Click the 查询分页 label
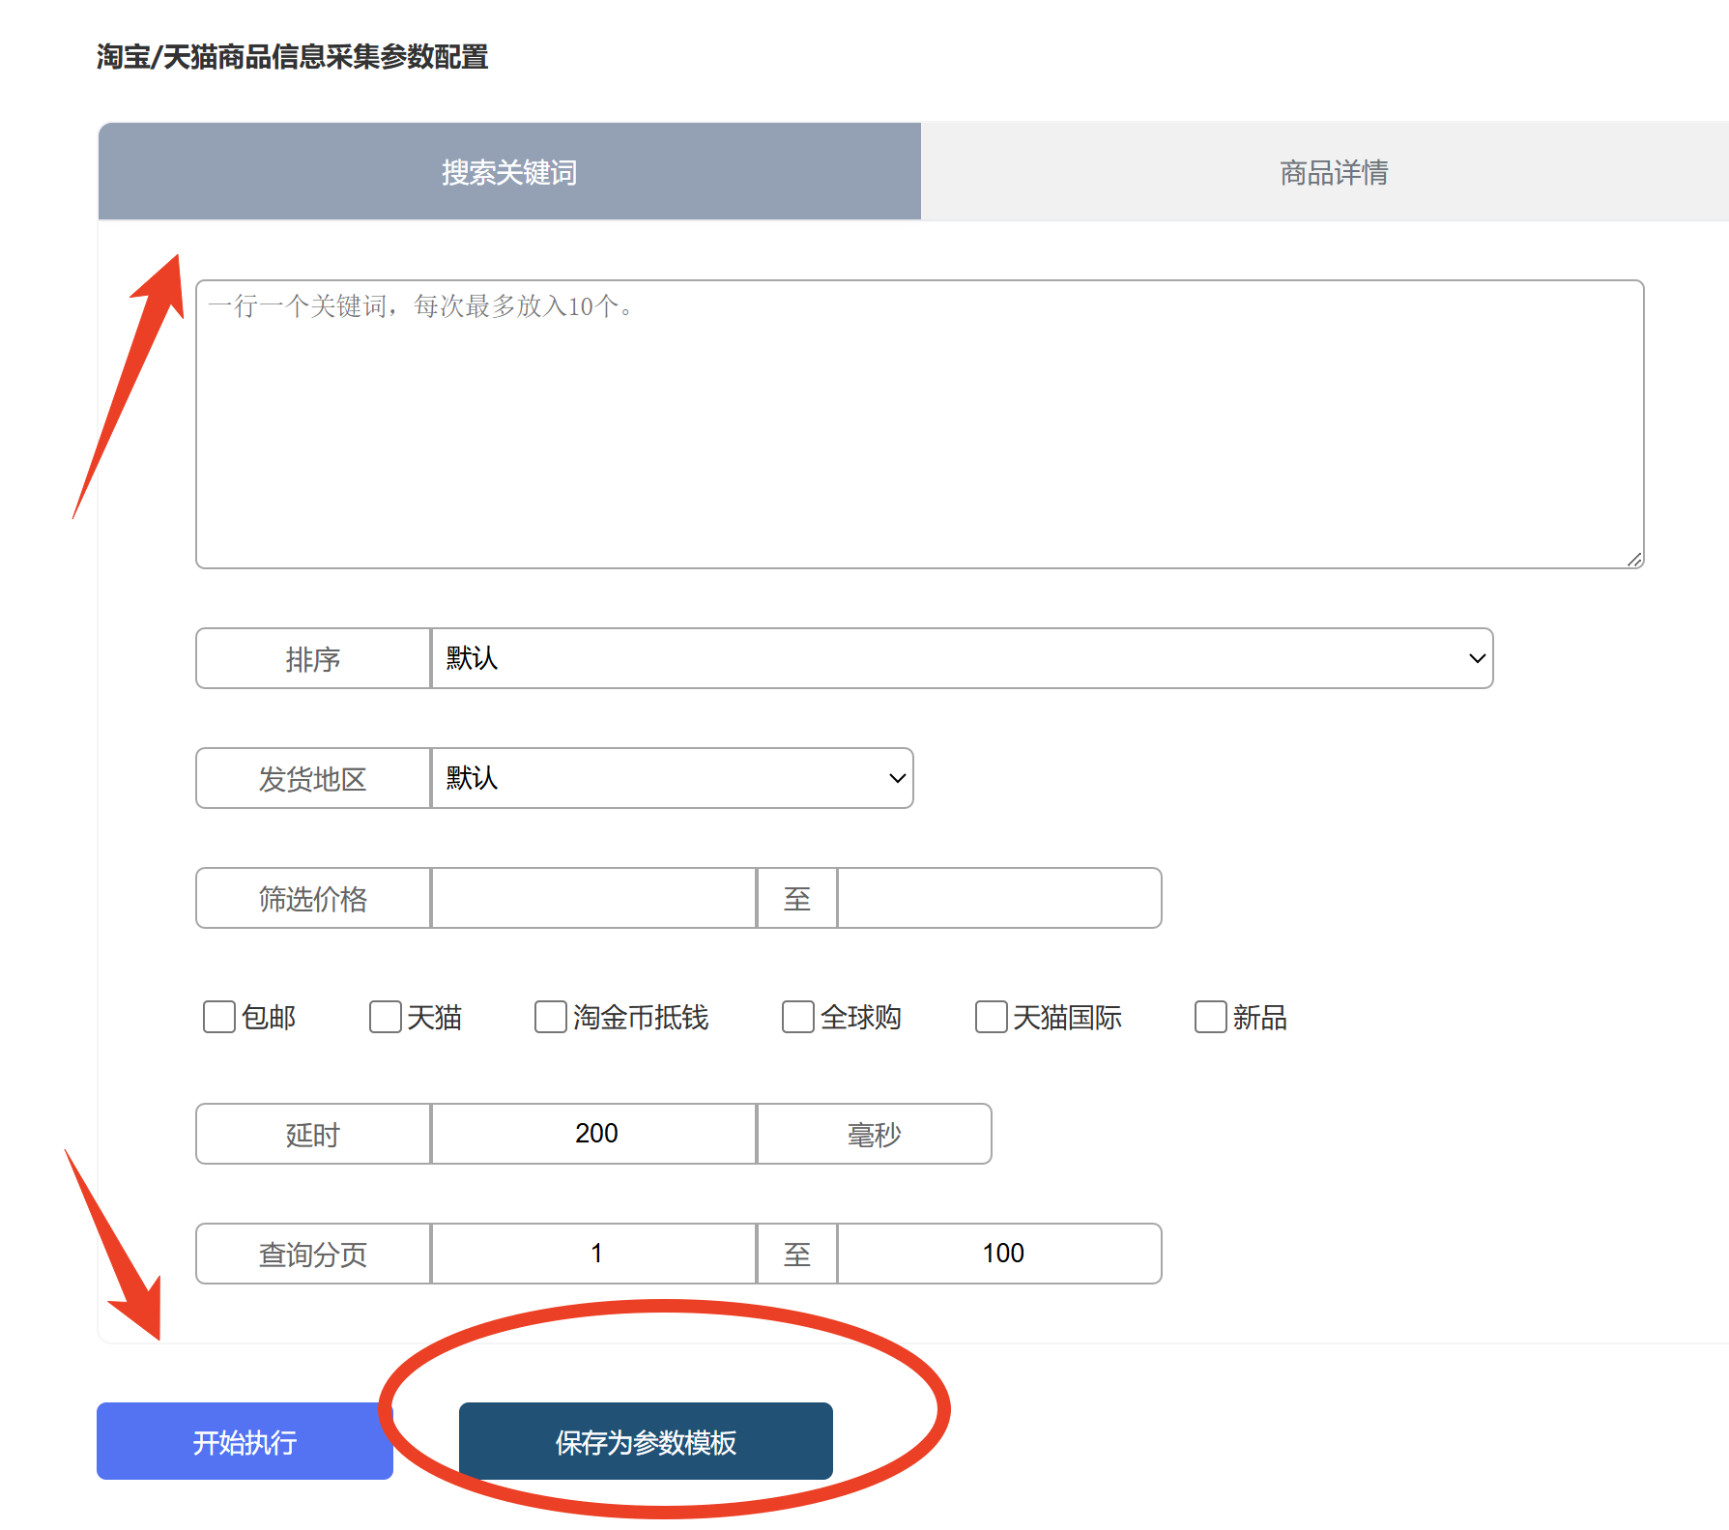The image size is (1729, 1530). click(x=313, y=1254)
